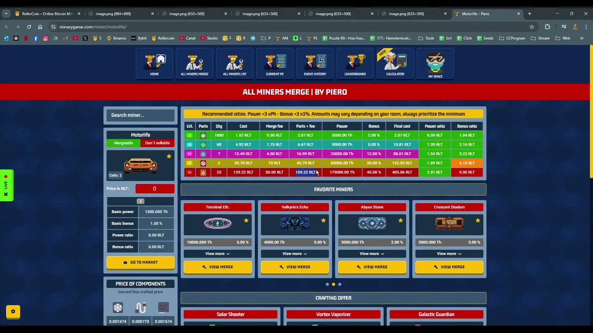Toggle favorite star on Valkyrie's Echo card
Image resolution: width=593 pixels, height=333 pixels.
click(x=323, y=221)
